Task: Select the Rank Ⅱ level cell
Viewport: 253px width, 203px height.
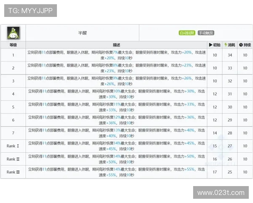Action: point(13,159)
